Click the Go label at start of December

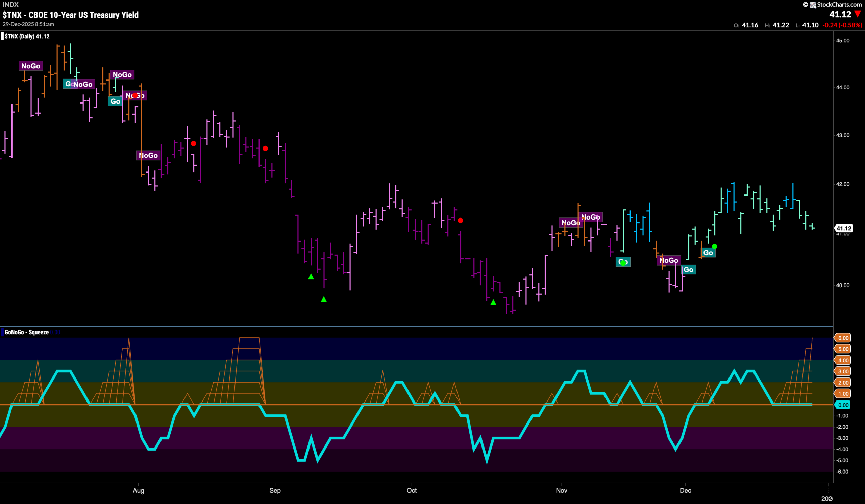pyautogui.click(x=689, y=270)
